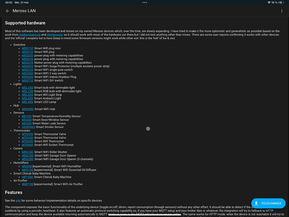Click the Covers list item

click(18, 148)
